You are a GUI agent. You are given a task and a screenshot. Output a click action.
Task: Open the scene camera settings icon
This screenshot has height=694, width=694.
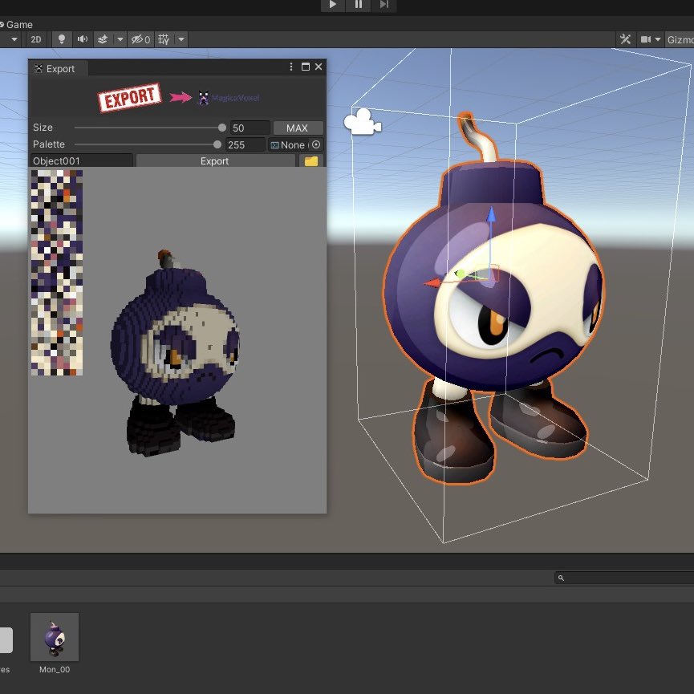click(x=646, y=39)
